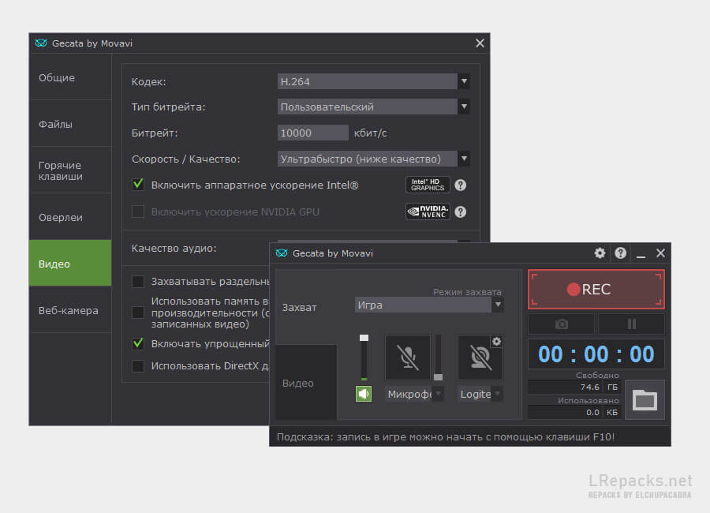Click the 'Режим захвата' label

pos(467,292)
